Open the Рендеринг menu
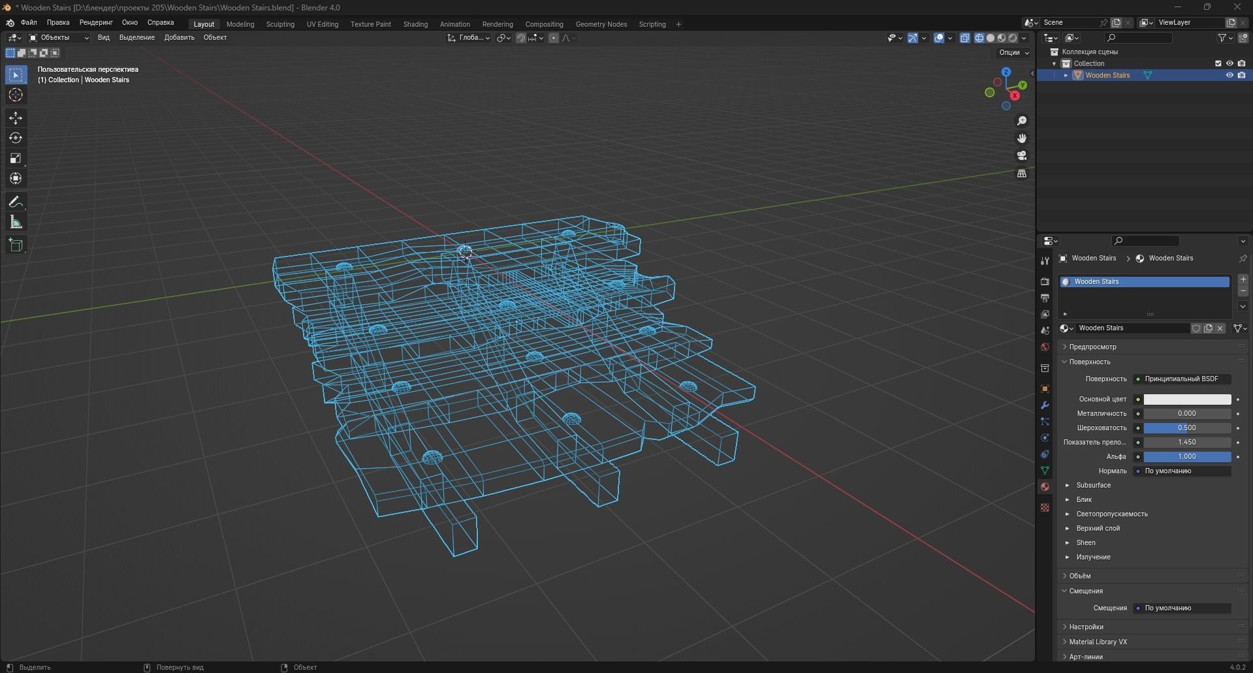Screen dimensions: 1253x673 [x=96, y=23]
